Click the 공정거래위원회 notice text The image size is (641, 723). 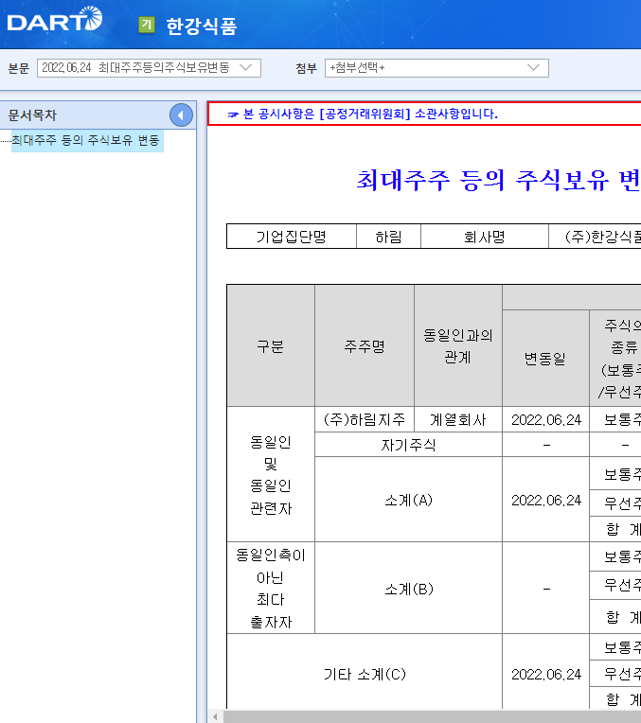click(370, 114)
